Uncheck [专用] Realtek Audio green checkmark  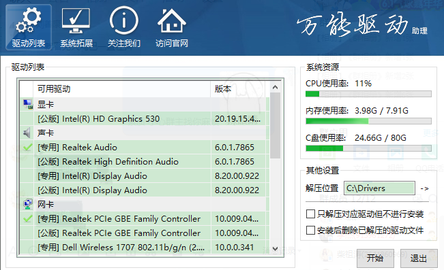tap(27, 147)
